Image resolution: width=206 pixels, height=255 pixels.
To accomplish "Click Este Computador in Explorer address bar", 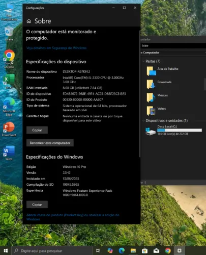I will click(151, 53).
